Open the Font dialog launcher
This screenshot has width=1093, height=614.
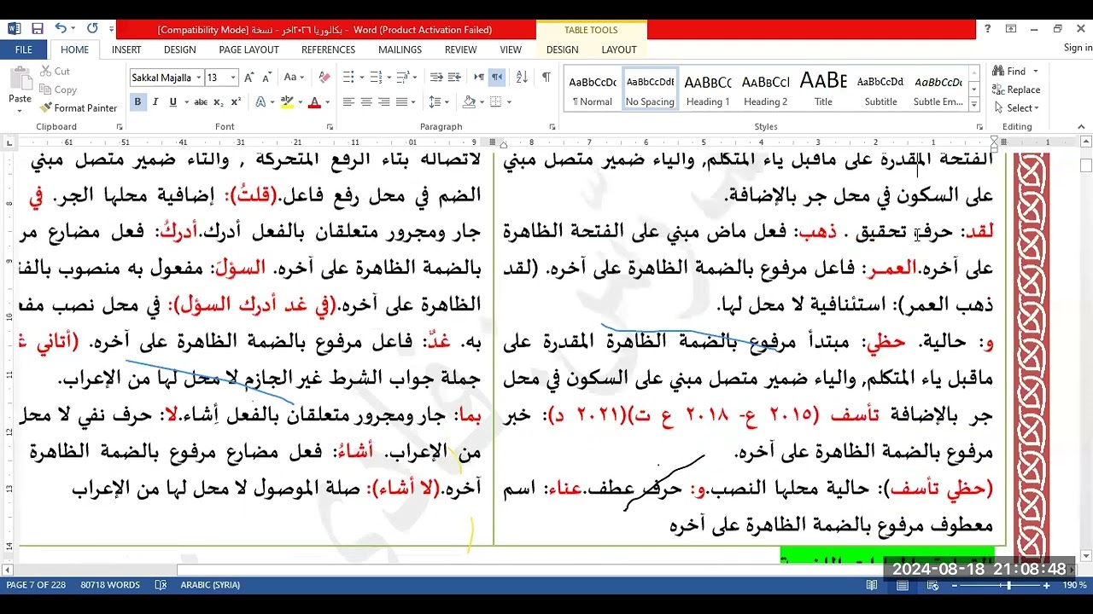330,127
